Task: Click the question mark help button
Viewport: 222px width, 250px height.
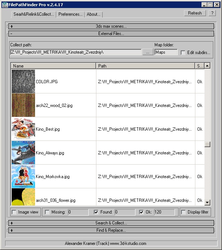Action: [x=212, y=13]
